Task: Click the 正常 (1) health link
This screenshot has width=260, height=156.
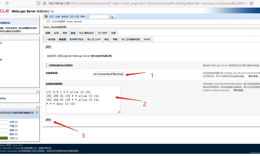Action: click(x=14, y=138)
